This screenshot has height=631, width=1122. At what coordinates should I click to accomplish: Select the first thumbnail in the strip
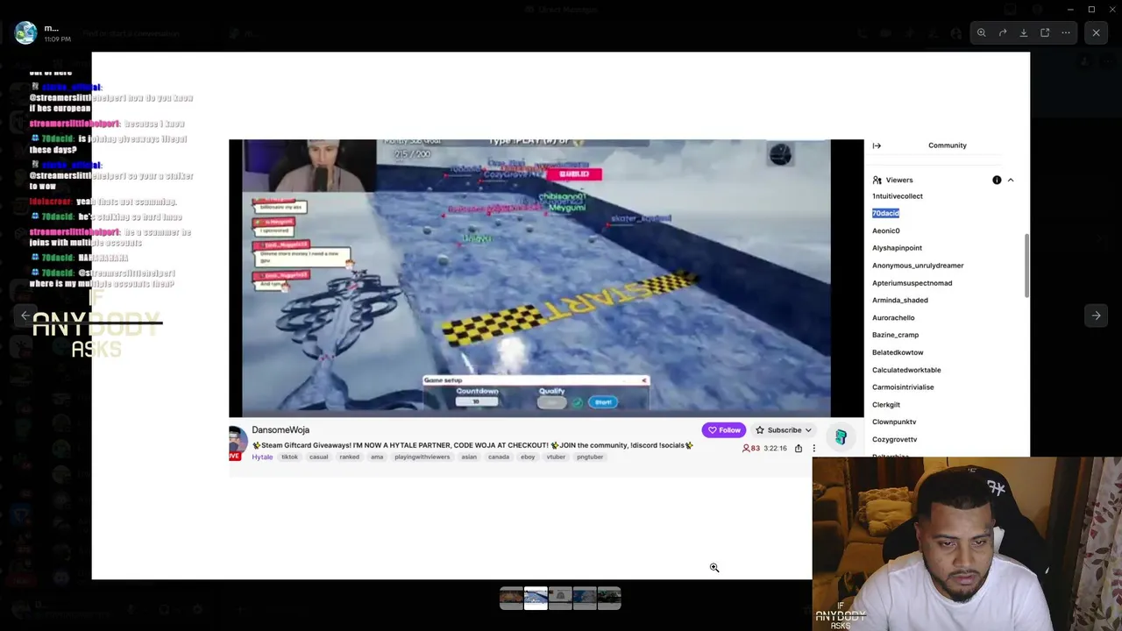[511, 599]
